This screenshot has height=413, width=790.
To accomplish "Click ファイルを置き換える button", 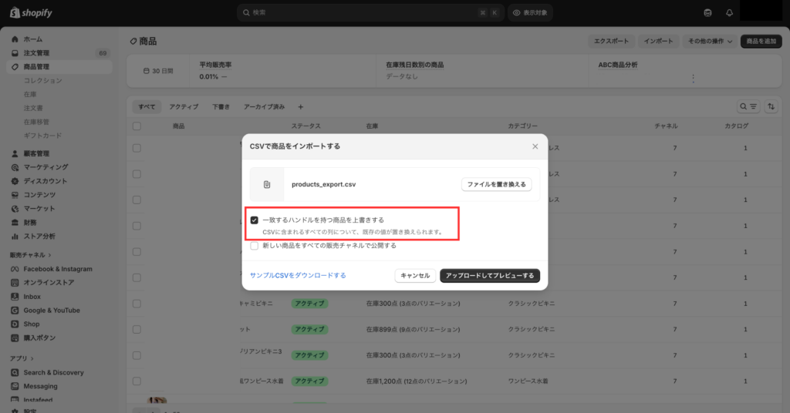I will coord(496,185).
